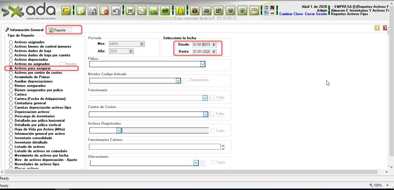The height and width of the screenshot is (190, 394).
Task: Click the Cerrar Sesión link
Action: [316, 14]
